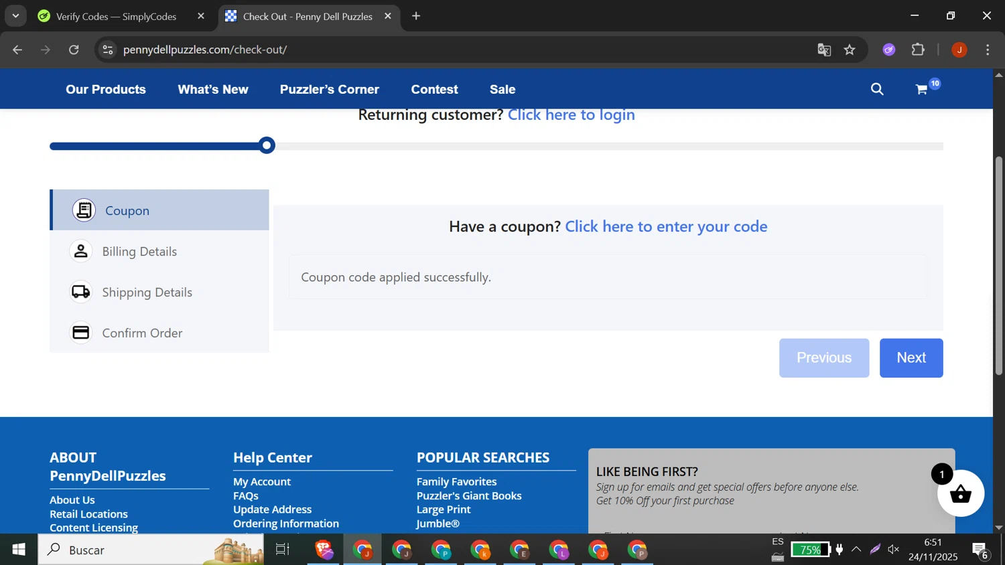Click the Shipping Details truck icon
The width and height of the screenshot is (1005, 565).
point(81,292)
